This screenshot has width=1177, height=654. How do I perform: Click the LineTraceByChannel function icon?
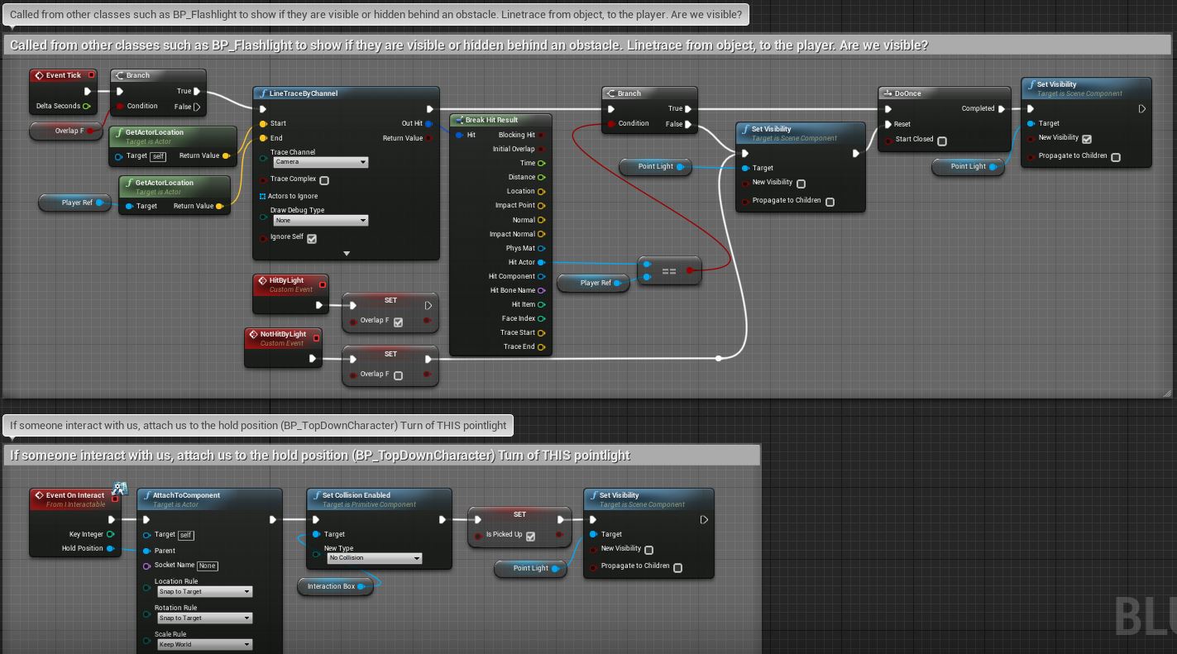(262, 93)
